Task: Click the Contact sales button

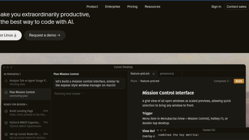Action: click(236, 7)
